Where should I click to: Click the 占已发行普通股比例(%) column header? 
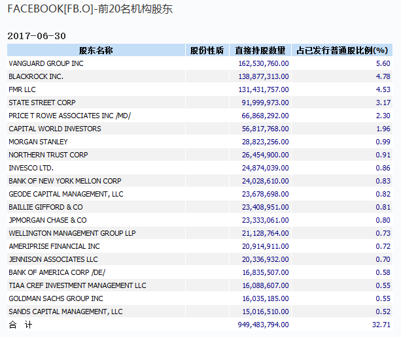[342, 50]
